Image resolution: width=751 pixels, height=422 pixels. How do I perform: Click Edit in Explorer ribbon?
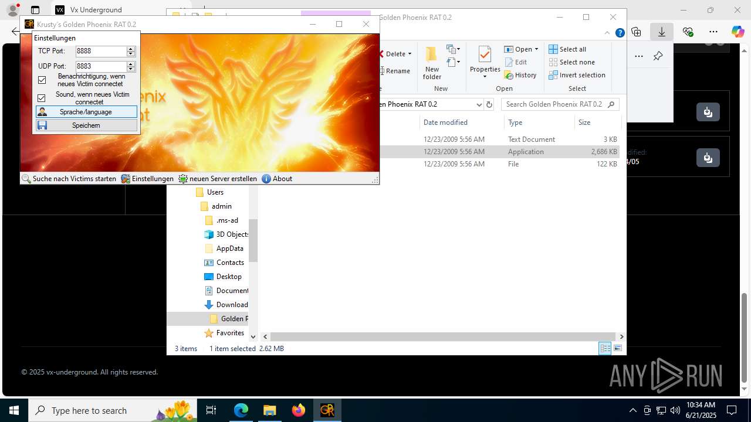(516, 62)
